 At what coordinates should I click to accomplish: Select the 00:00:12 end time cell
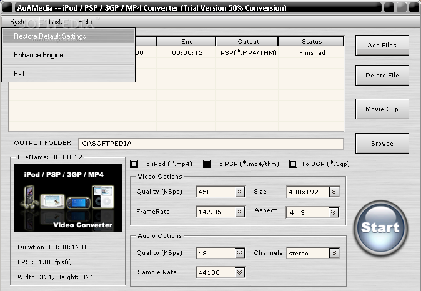coord(187,53)
